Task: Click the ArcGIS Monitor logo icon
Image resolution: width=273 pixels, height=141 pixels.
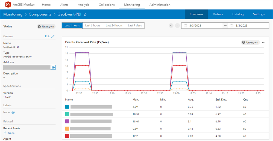Action: [8, 5]
